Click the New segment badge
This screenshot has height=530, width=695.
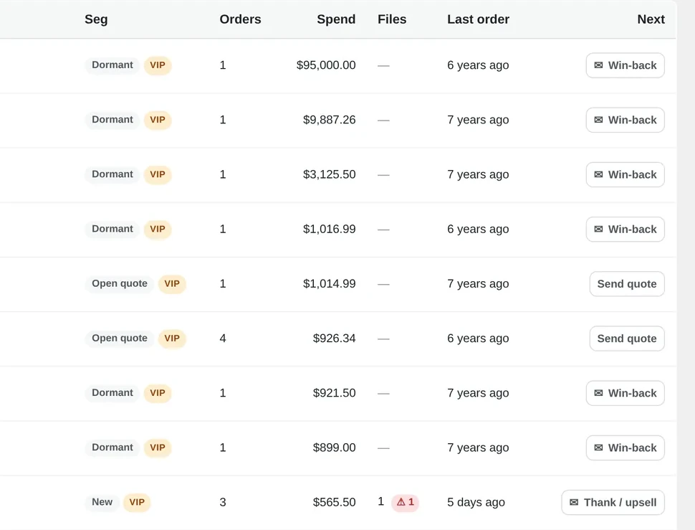(x=102, y=502)
